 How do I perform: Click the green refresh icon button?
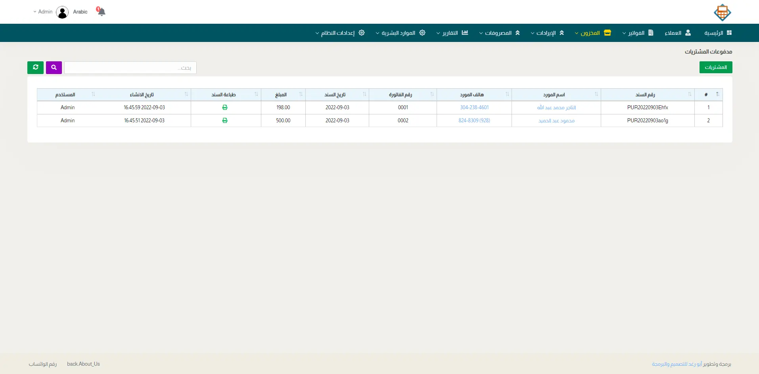click(35, 68)
